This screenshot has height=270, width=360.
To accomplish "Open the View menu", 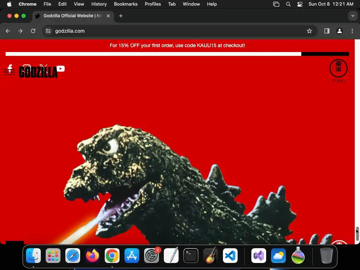I will 79,4.
